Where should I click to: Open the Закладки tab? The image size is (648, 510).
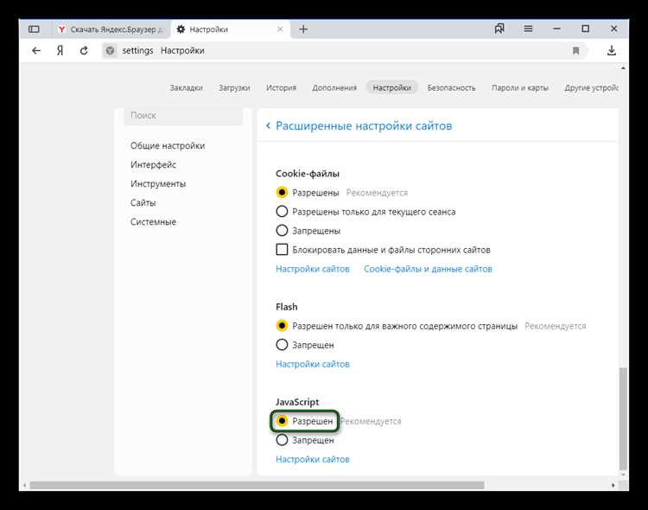click(x=186, y=87)
